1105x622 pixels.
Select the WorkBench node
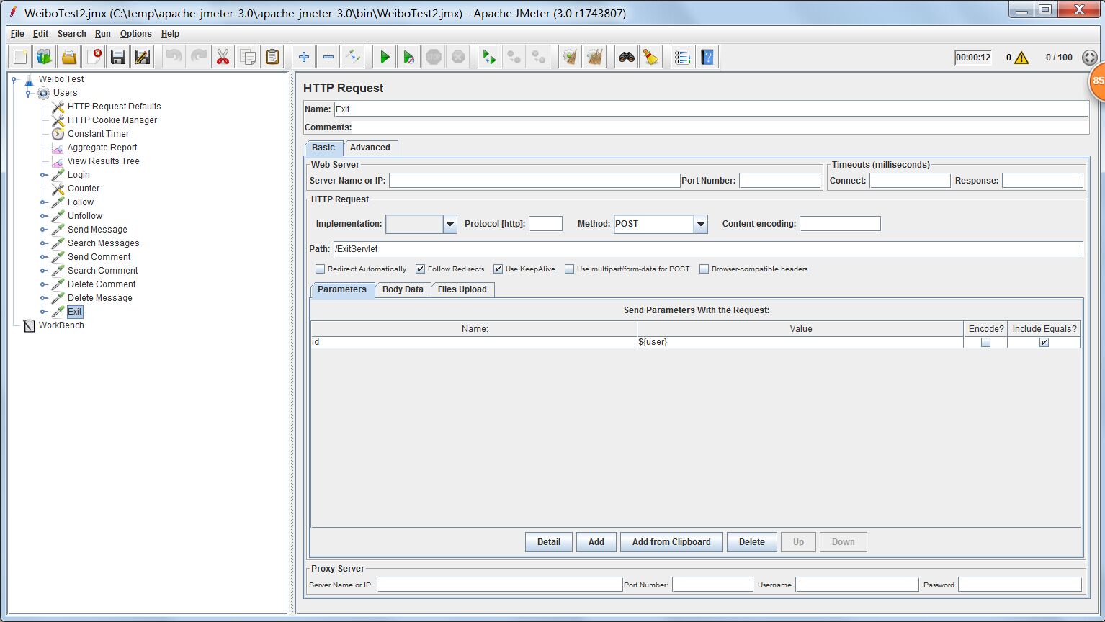pos(61,325)
